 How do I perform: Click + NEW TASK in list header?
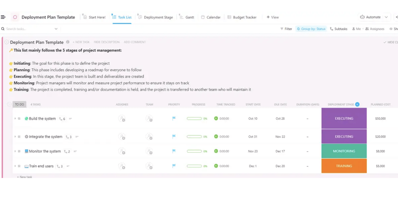tap(81, 42)
